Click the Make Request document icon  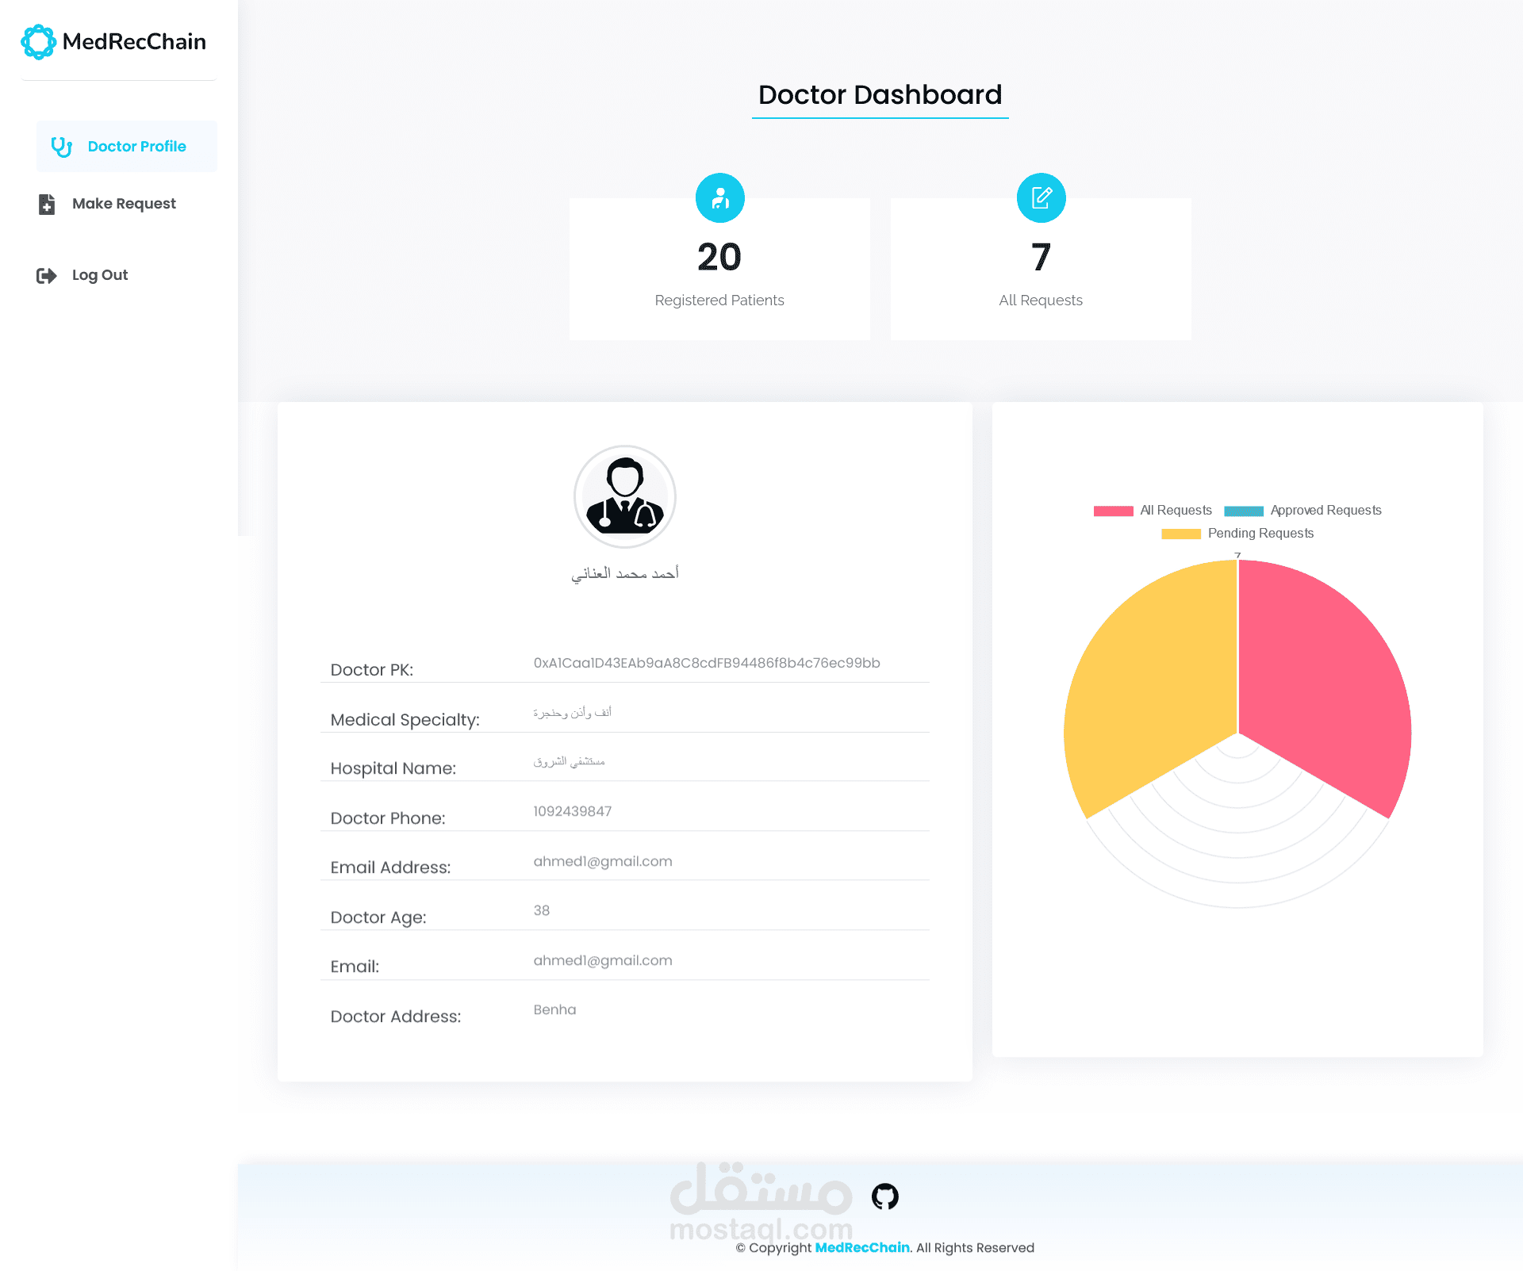47,204
